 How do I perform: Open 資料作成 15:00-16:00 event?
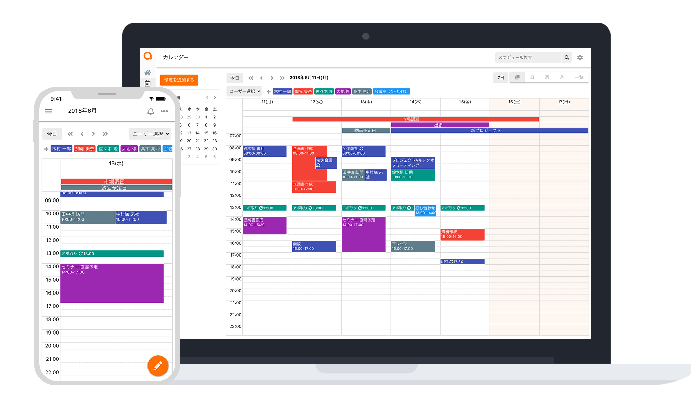[462, 235]
